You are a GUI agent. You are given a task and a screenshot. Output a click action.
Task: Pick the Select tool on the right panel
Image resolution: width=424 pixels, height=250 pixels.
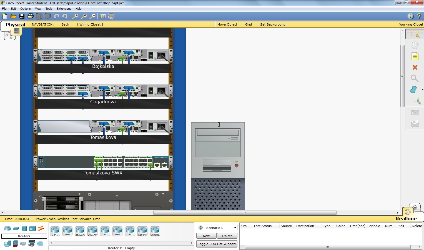[415, 34]
